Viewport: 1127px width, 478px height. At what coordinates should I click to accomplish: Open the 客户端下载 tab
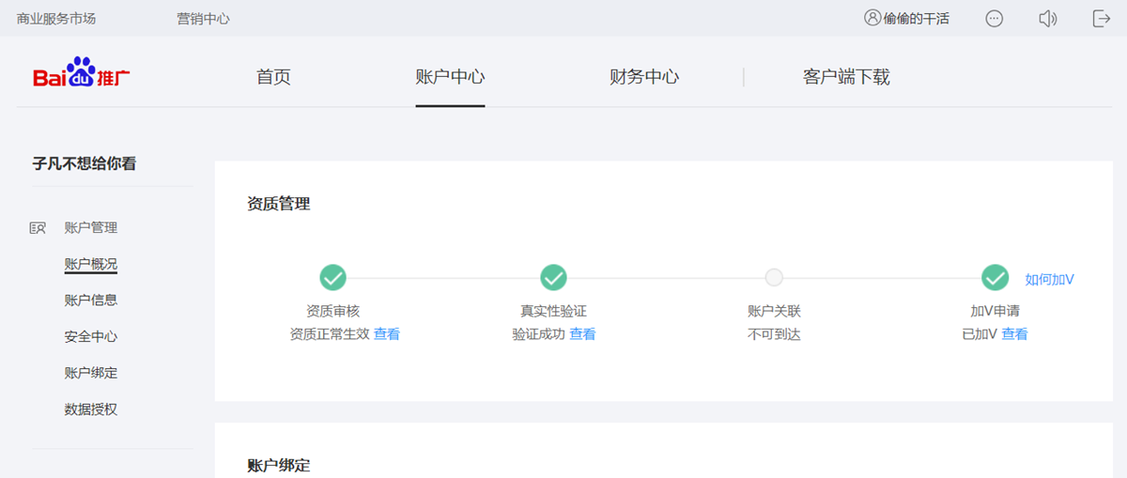[846, 77]
